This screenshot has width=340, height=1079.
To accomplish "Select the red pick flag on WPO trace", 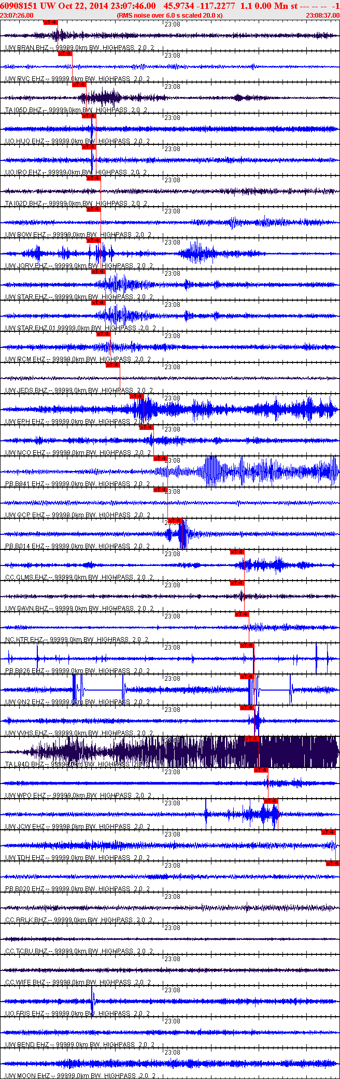I will 261,770.
